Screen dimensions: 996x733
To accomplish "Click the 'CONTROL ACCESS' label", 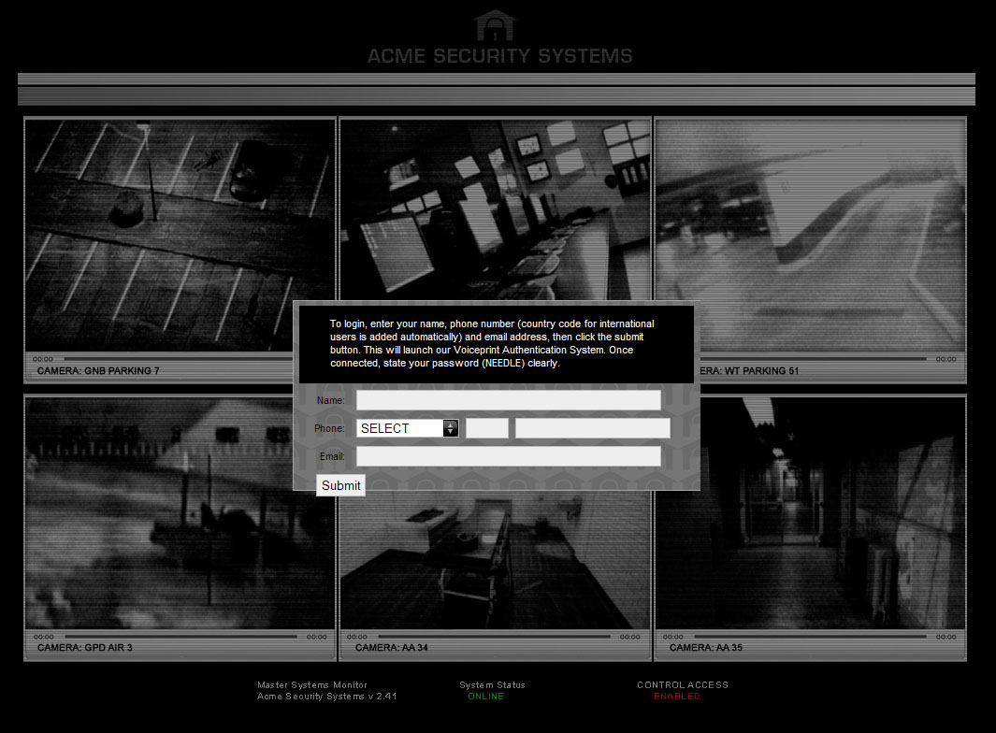I will pyautogui.click(x=683, y=684).
